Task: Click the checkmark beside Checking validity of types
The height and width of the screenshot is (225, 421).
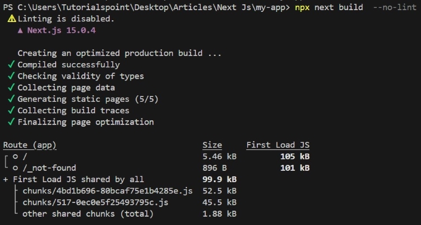Action: [x=11, y=76]
